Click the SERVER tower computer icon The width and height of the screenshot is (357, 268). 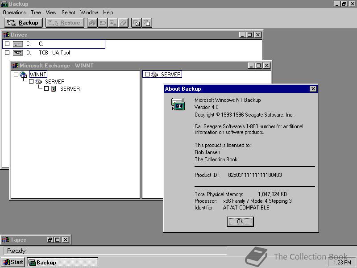coord(54,89)
